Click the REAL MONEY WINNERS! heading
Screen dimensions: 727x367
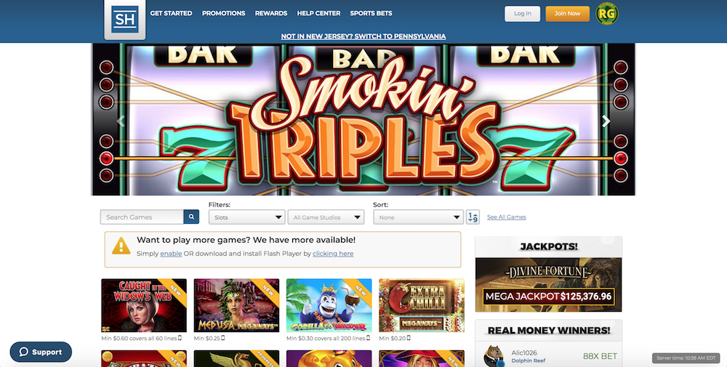[x=548, y=331]
